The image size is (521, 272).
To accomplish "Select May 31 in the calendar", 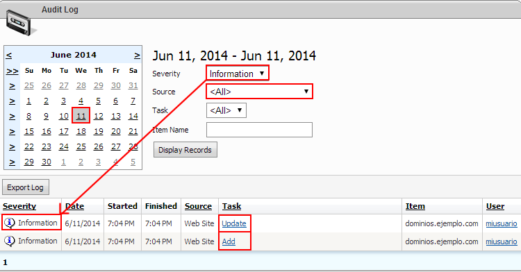I will [x=133, y=85].
